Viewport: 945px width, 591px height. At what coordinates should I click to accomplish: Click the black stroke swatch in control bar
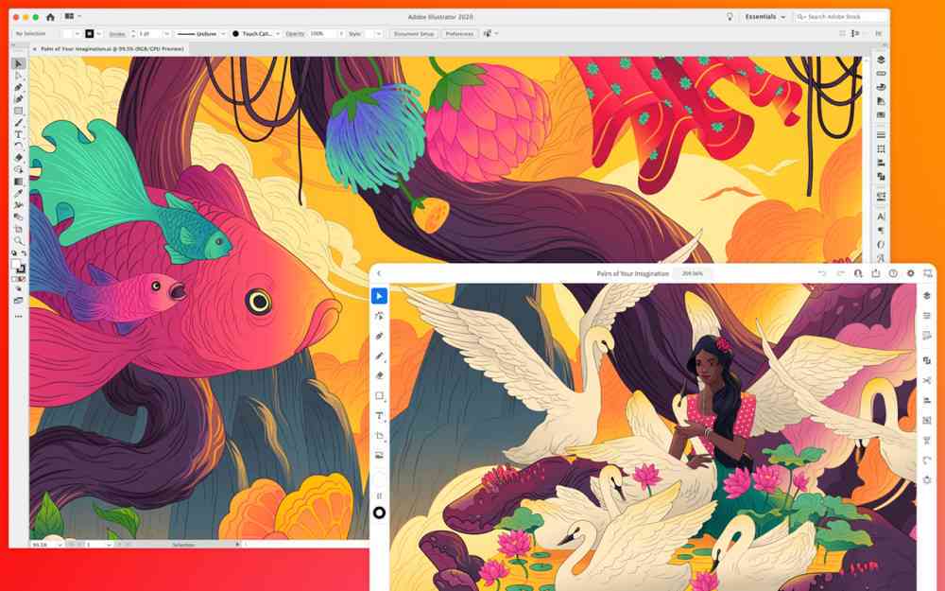click(89, 34)
